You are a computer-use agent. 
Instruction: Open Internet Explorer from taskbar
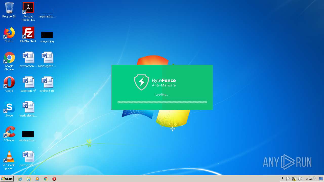pyautogui.click(x=20, y=179)
